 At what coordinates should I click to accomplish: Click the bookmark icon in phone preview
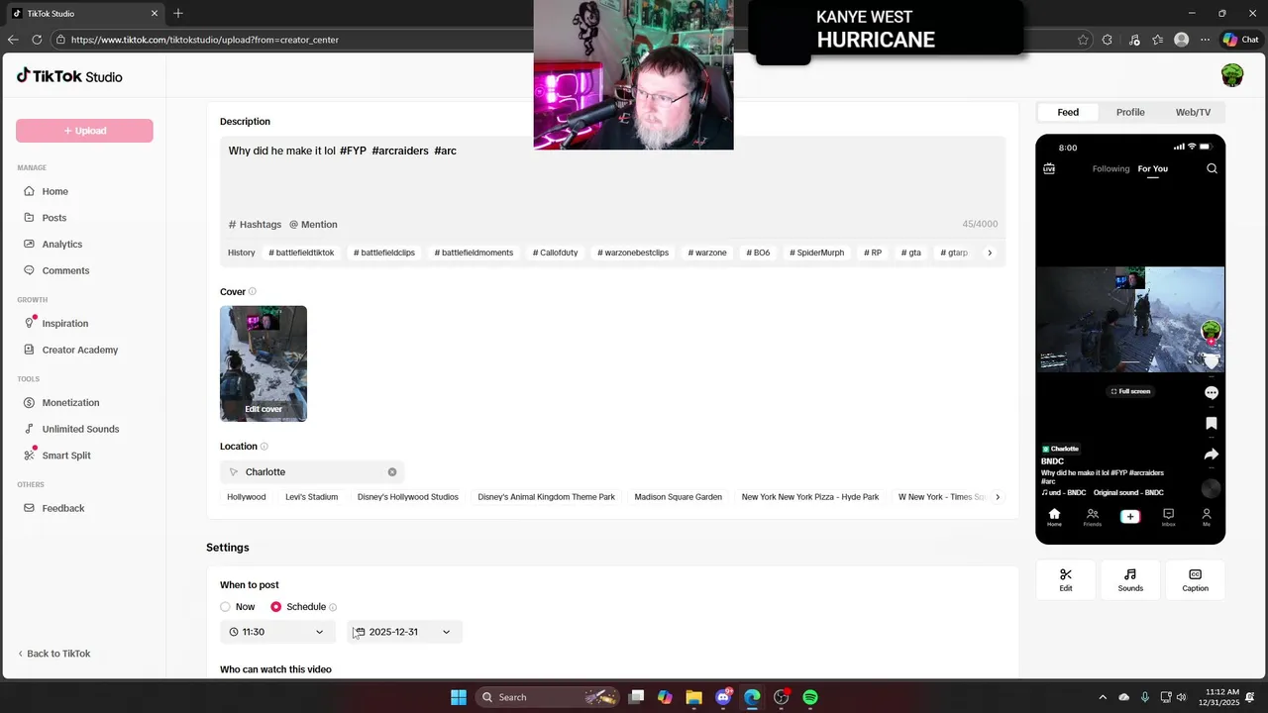point(1211,424)
